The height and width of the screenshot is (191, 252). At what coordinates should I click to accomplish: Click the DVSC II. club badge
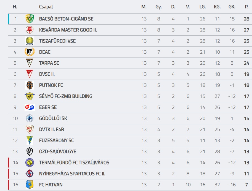pos(30,74)
